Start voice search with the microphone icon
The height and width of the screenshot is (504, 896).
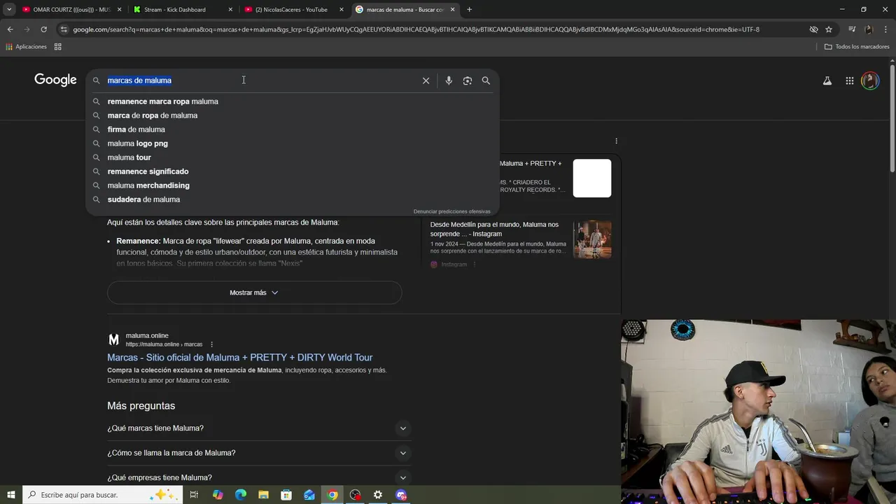click(x=449, y=80)
